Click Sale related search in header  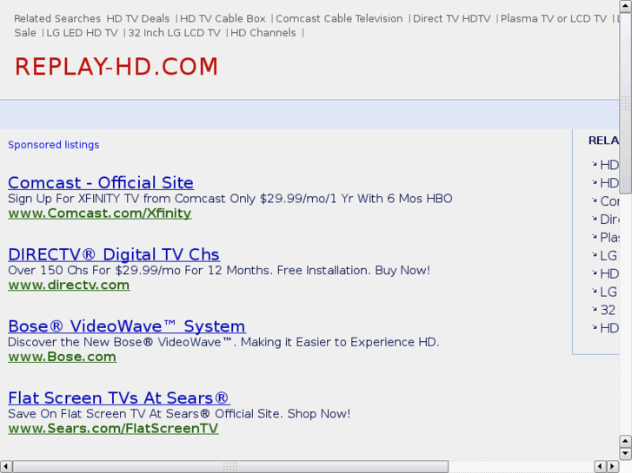[x=25, y=33]
